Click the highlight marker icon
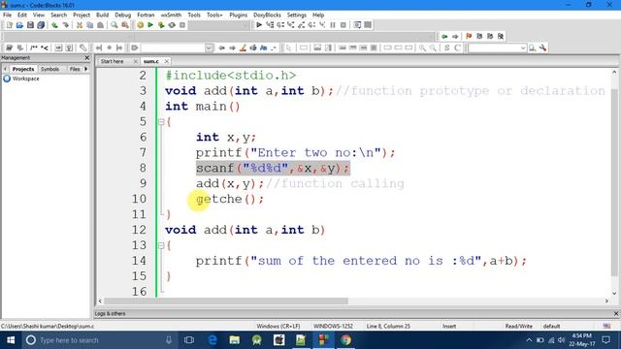Screen dimensions: 621x349 pos(243,48)
